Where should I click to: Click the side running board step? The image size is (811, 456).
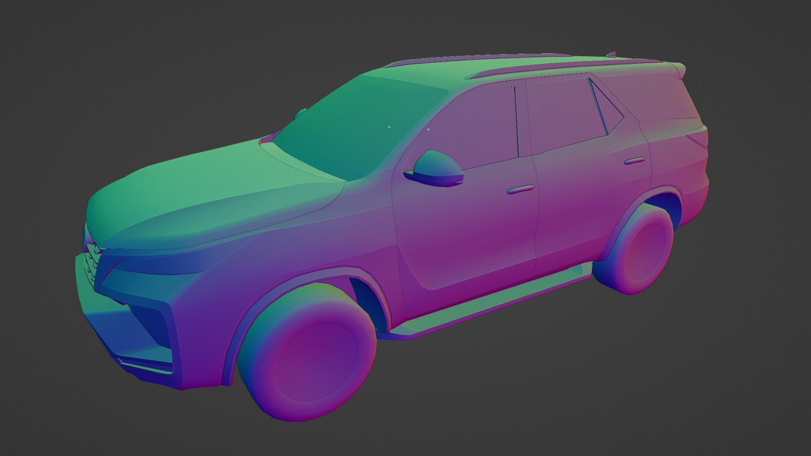(486, 302)
